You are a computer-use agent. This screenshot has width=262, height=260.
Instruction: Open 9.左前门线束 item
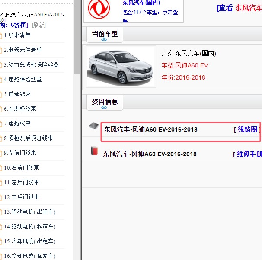click(x=20, y=153)
